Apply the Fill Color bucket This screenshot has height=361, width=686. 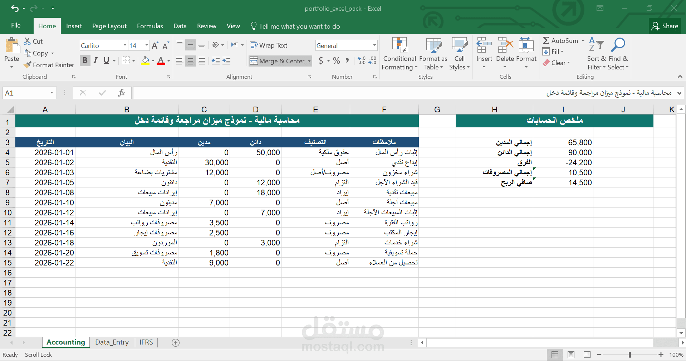145,60
